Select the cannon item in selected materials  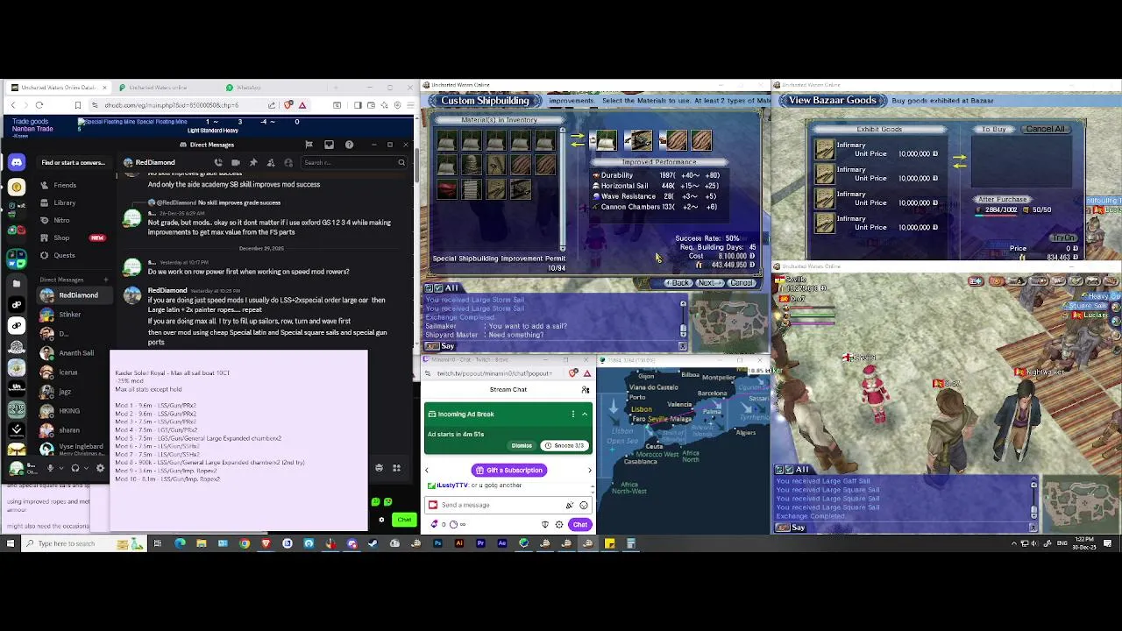[639, 140]
